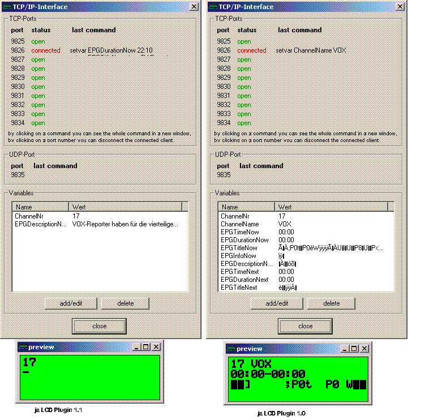
Task: Click the preview window icon above Plugin 1.1 label
Action: (23, 347)
